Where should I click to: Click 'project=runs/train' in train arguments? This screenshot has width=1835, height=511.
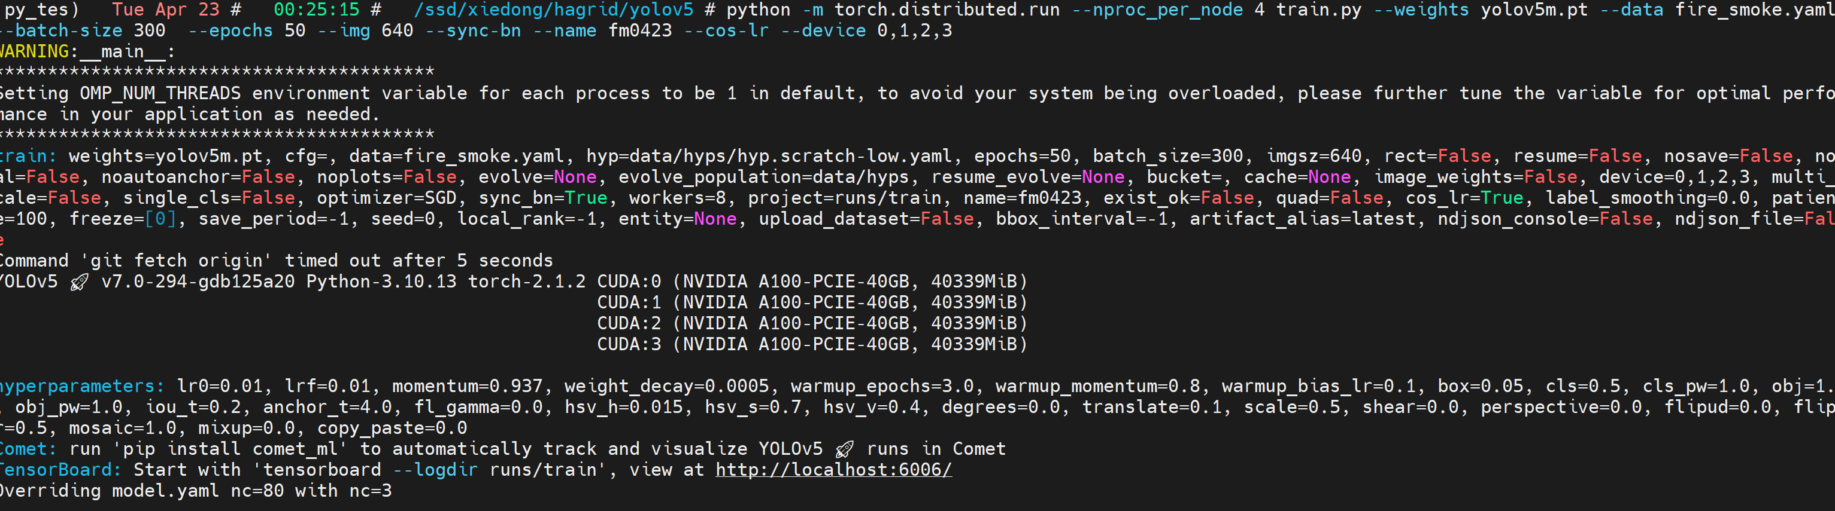[844, 198]
